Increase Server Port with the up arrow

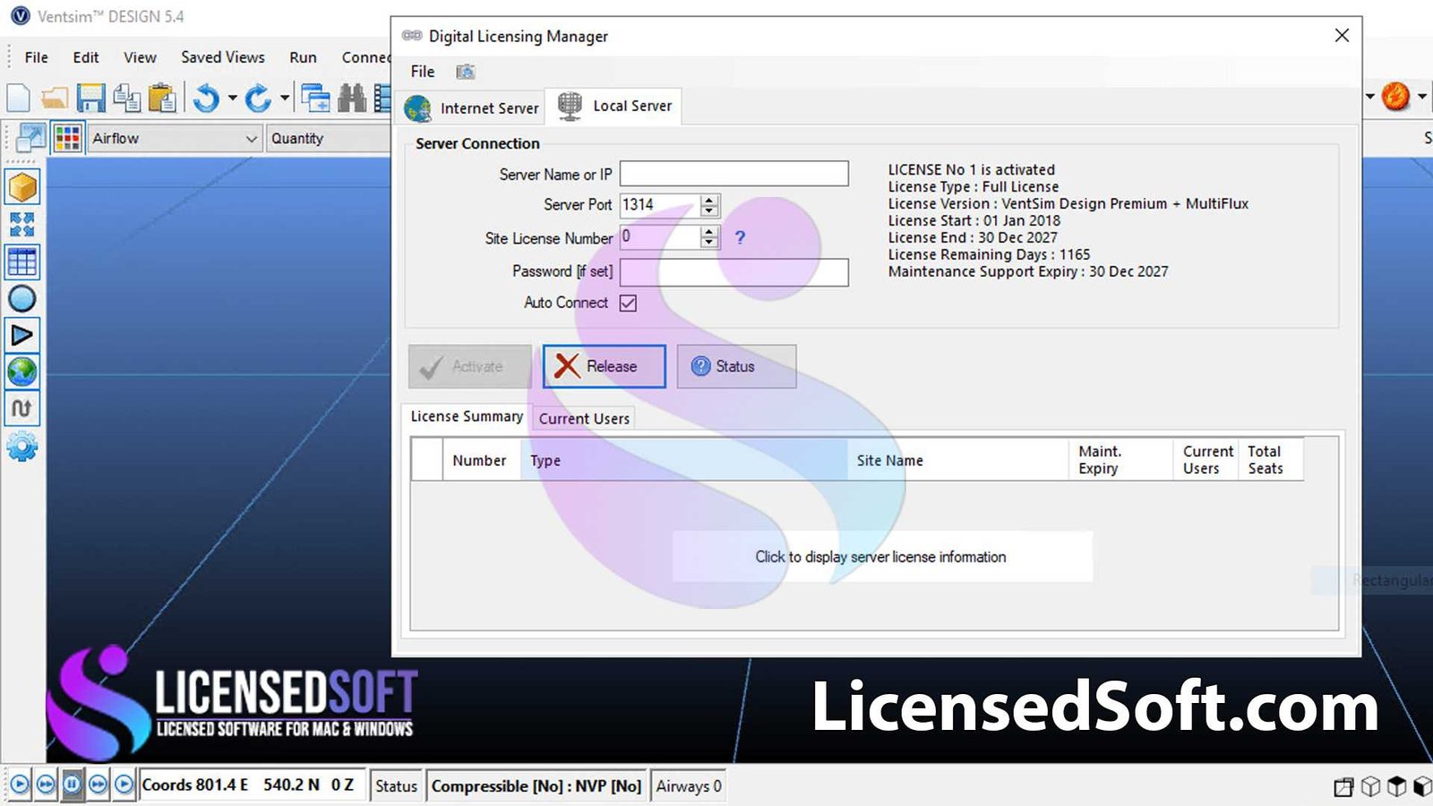coord(709,200)
